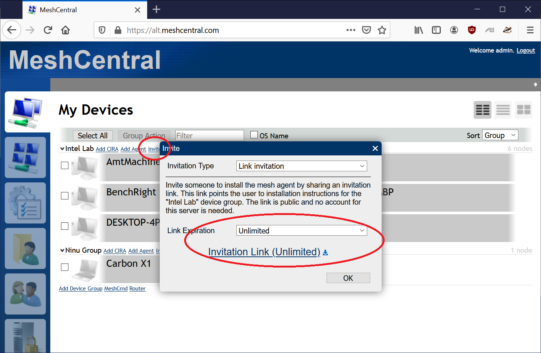
Task: Check the Carbon X1 device checkbox
Action: [x=64, y=267]
